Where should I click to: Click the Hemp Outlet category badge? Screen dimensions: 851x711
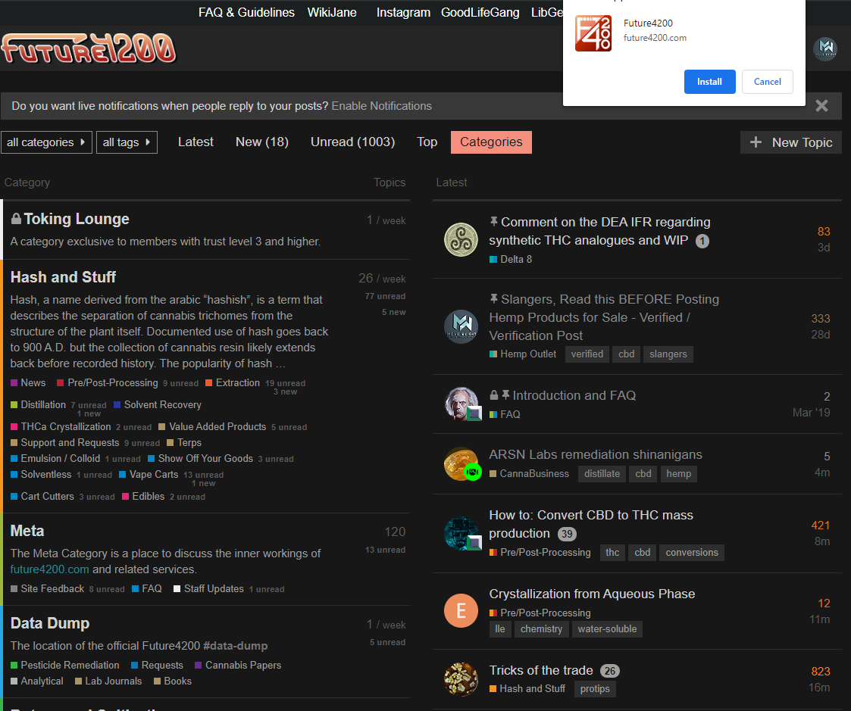click(x=523, y=354)
